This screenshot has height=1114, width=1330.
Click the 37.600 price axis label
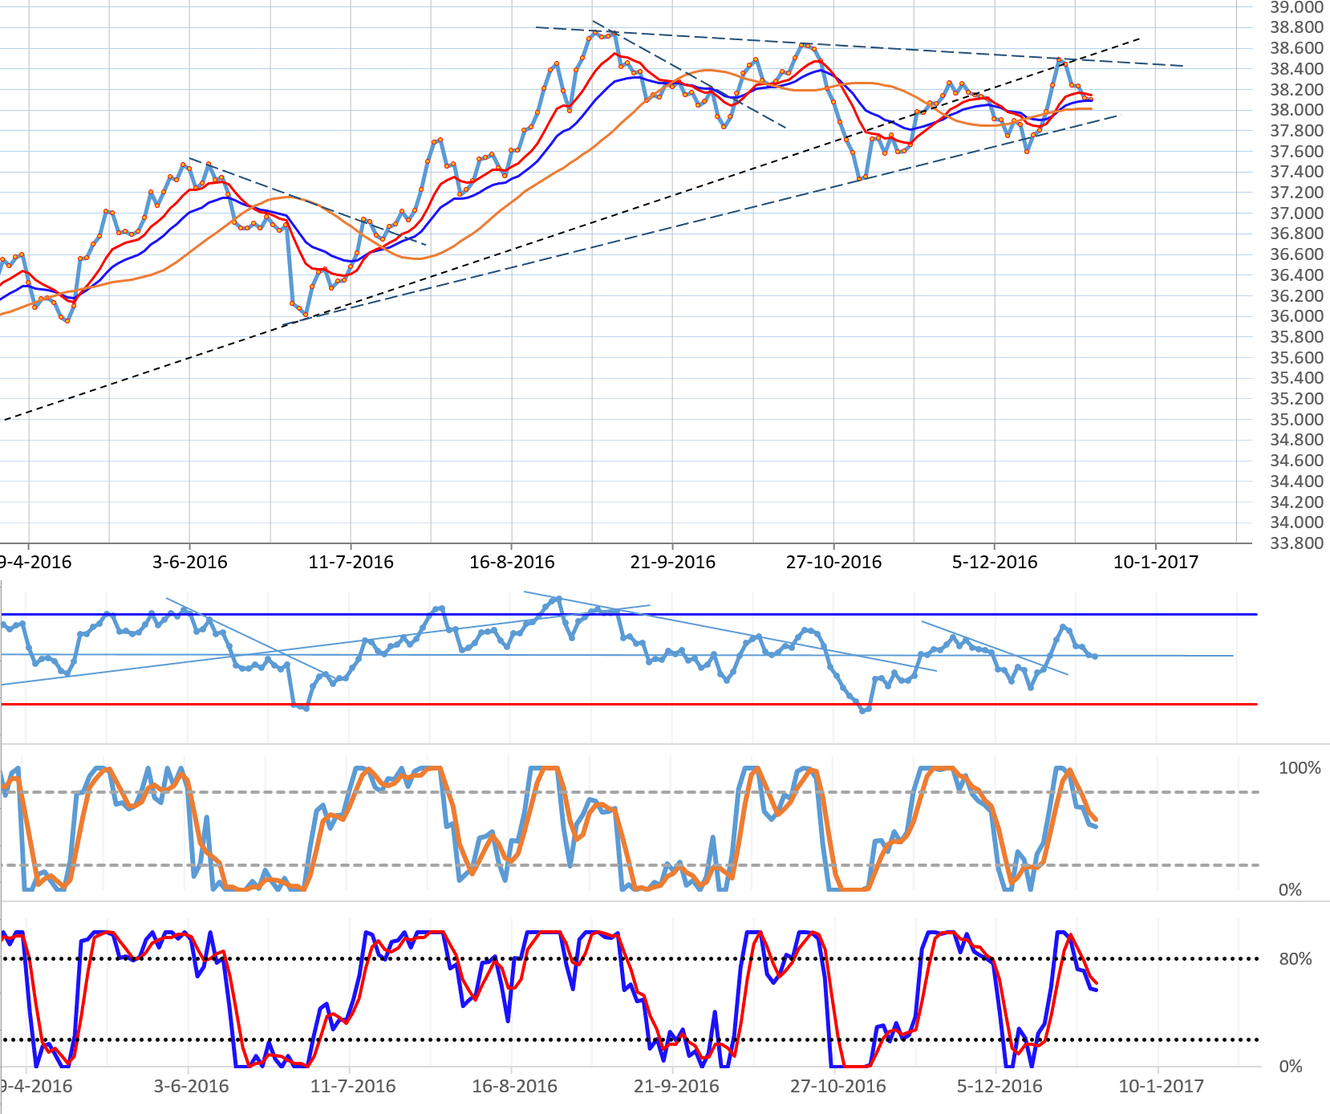tap(1296, 152)
